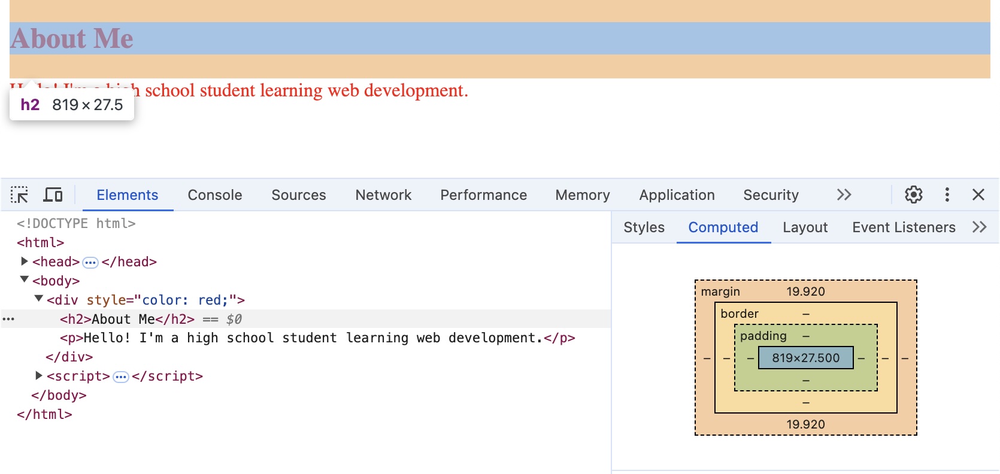Collapse the div style color red node

(x=39, y=299)
